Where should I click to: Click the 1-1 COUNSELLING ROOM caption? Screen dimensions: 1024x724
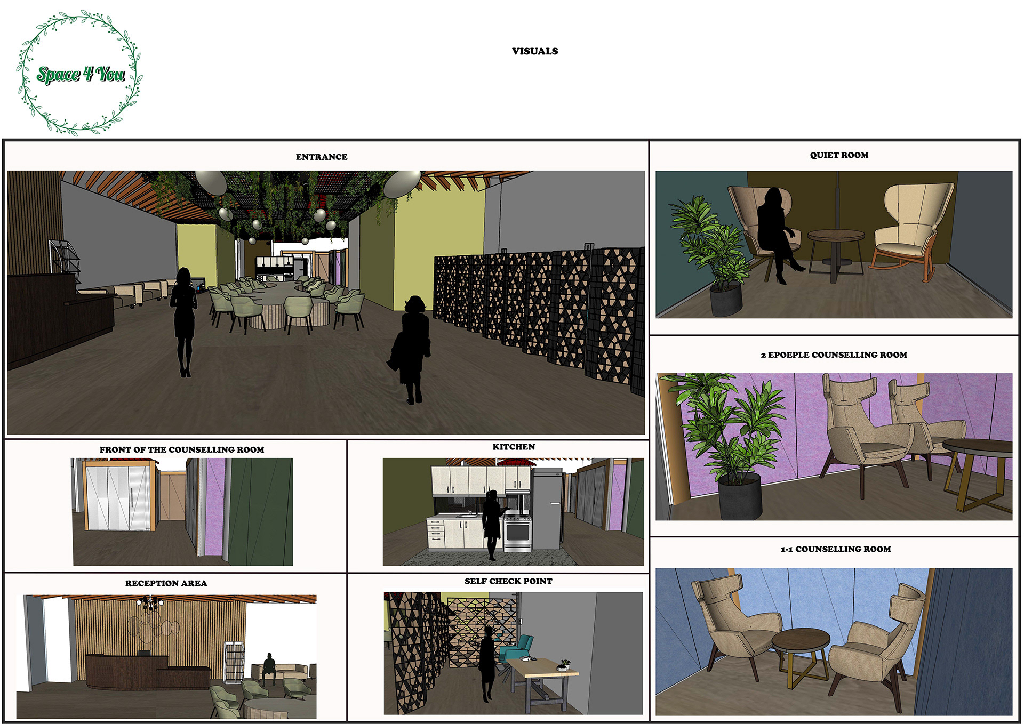836,549
